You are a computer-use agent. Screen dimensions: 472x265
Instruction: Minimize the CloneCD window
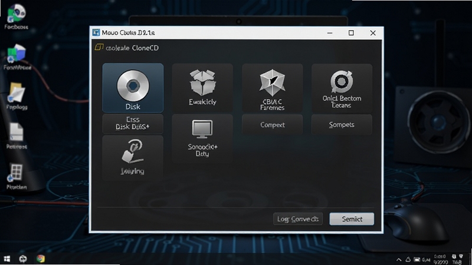(330, 33)
